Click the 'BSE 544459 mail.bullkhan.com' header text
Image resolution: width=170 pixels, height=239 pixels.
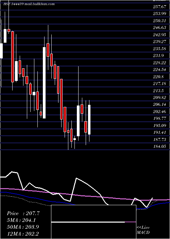pyautogui.click(x=29, y=4)
